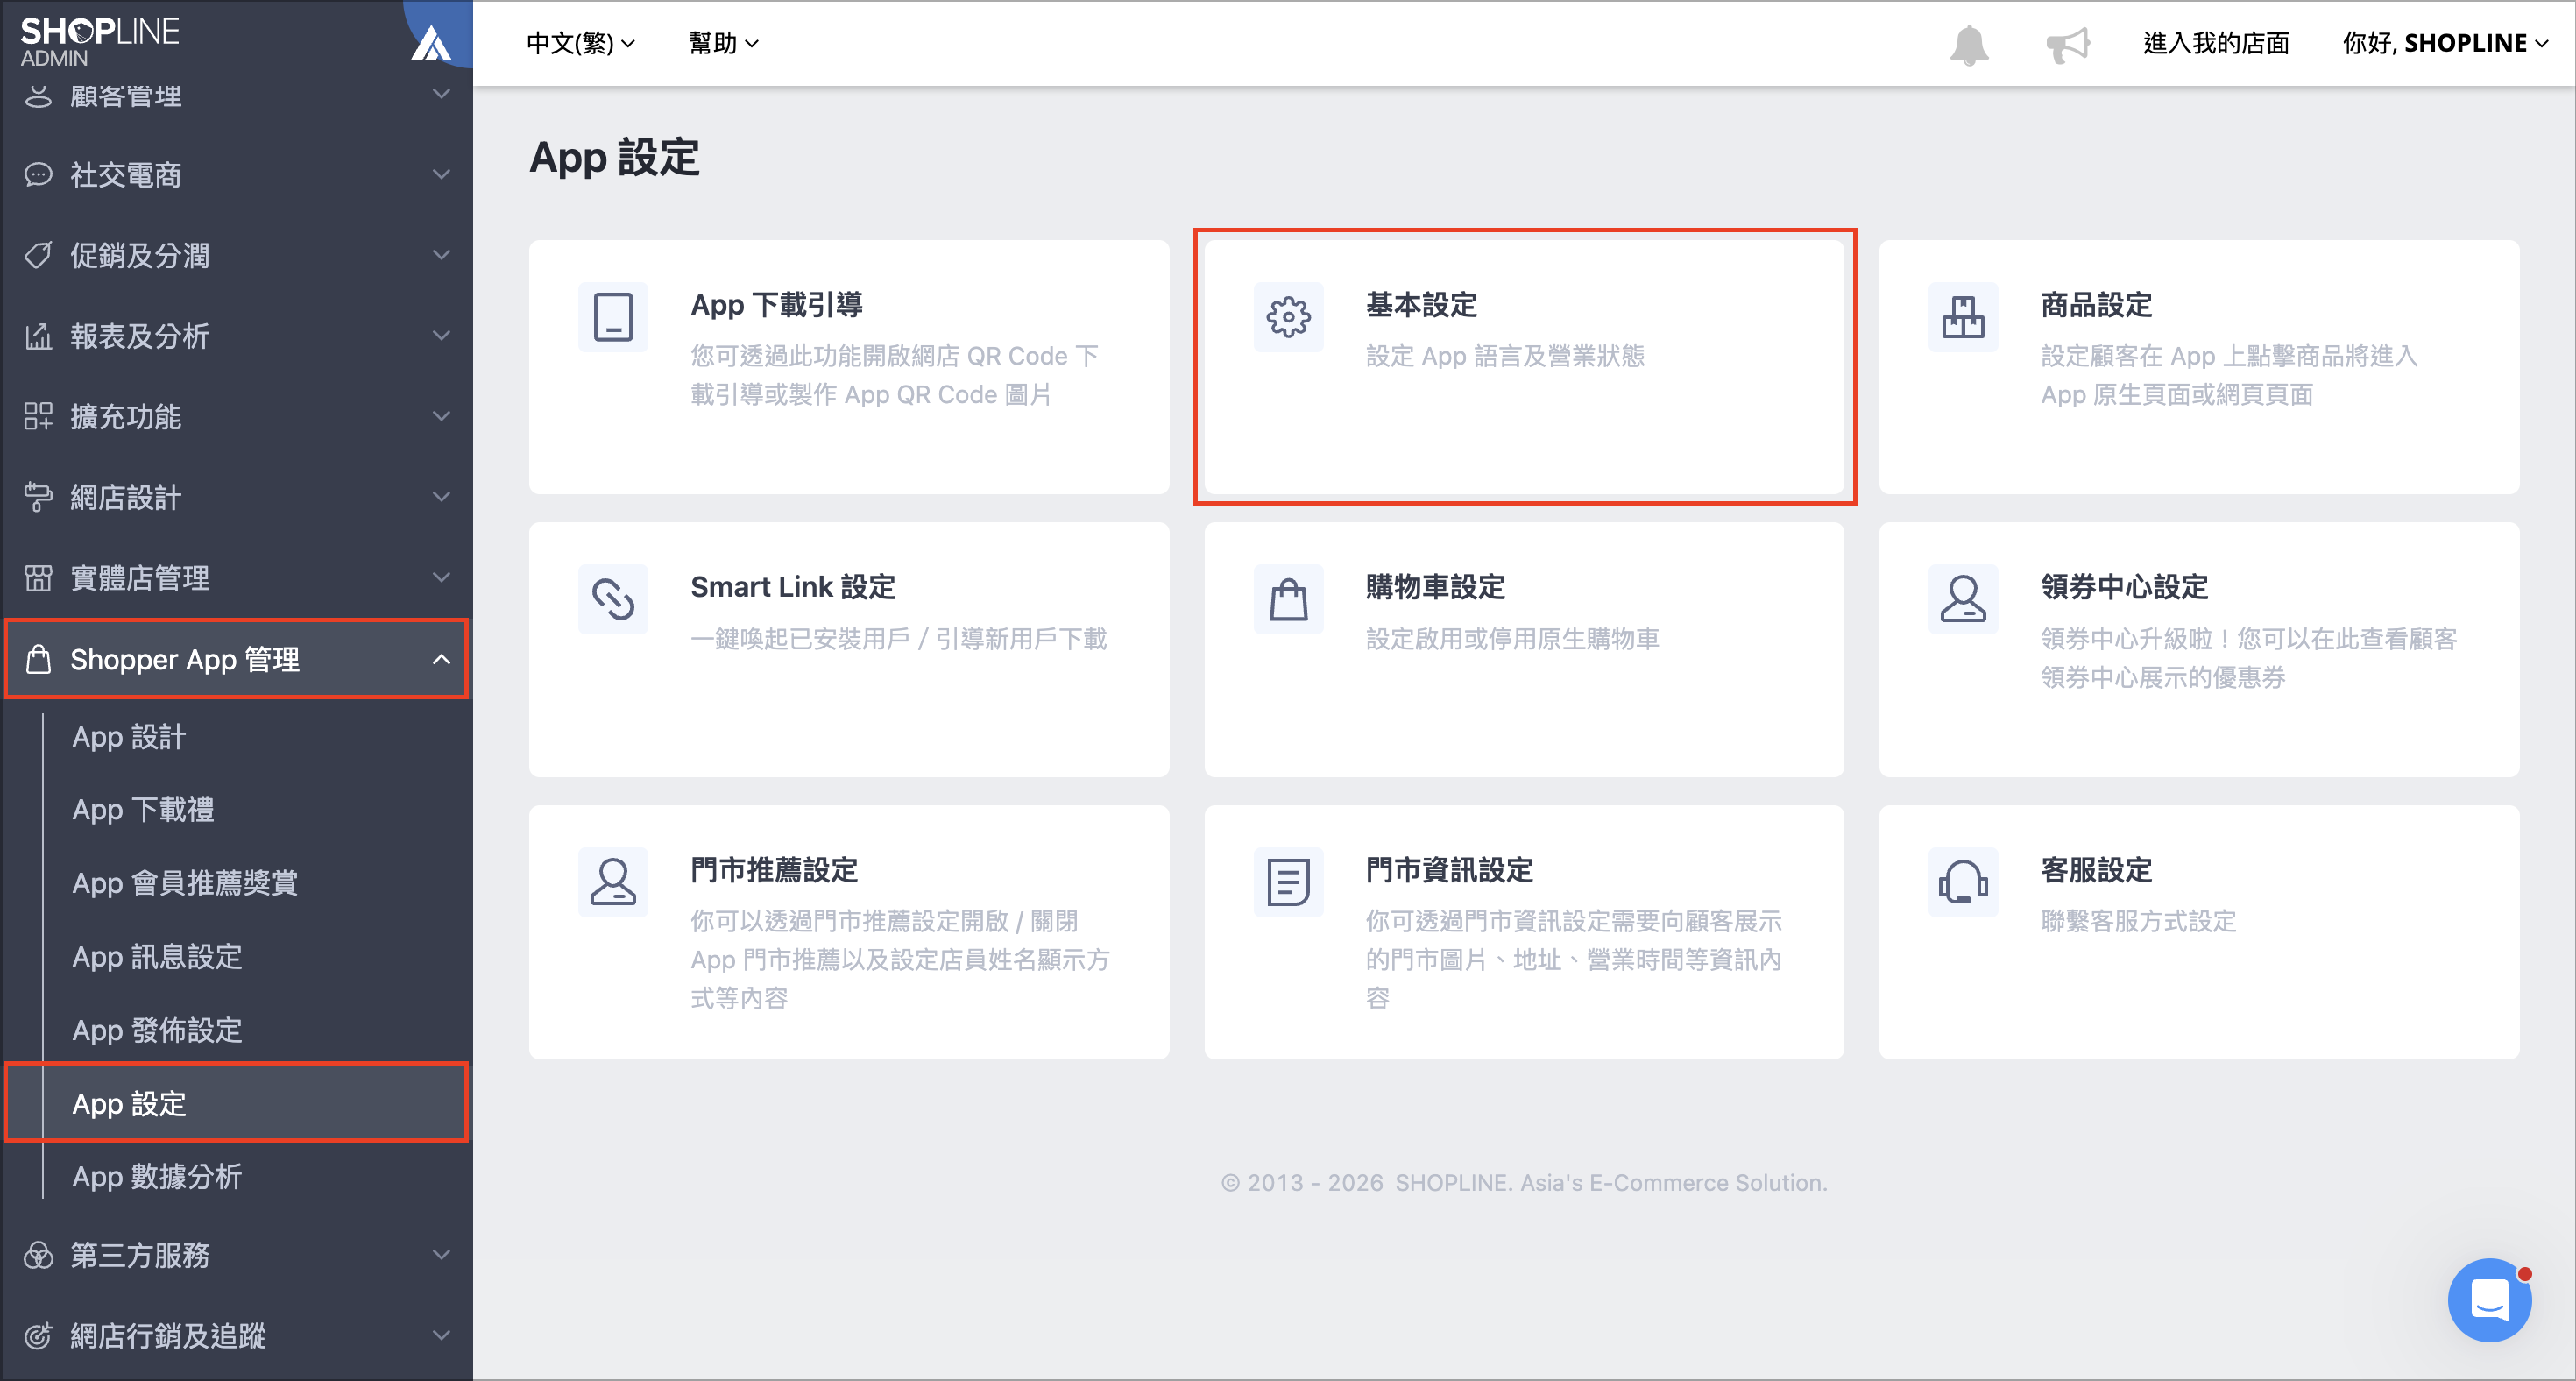The height and width of the screenshot is (1381, 2576).
Task: Open App 下載禮 submenu item
Action: (x=143, y=810)
